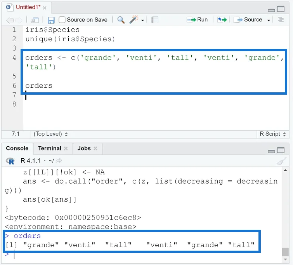293x265 pixels.
Task: Click the back navigation arrow in editor toolbar
Action: coord(10,20)
